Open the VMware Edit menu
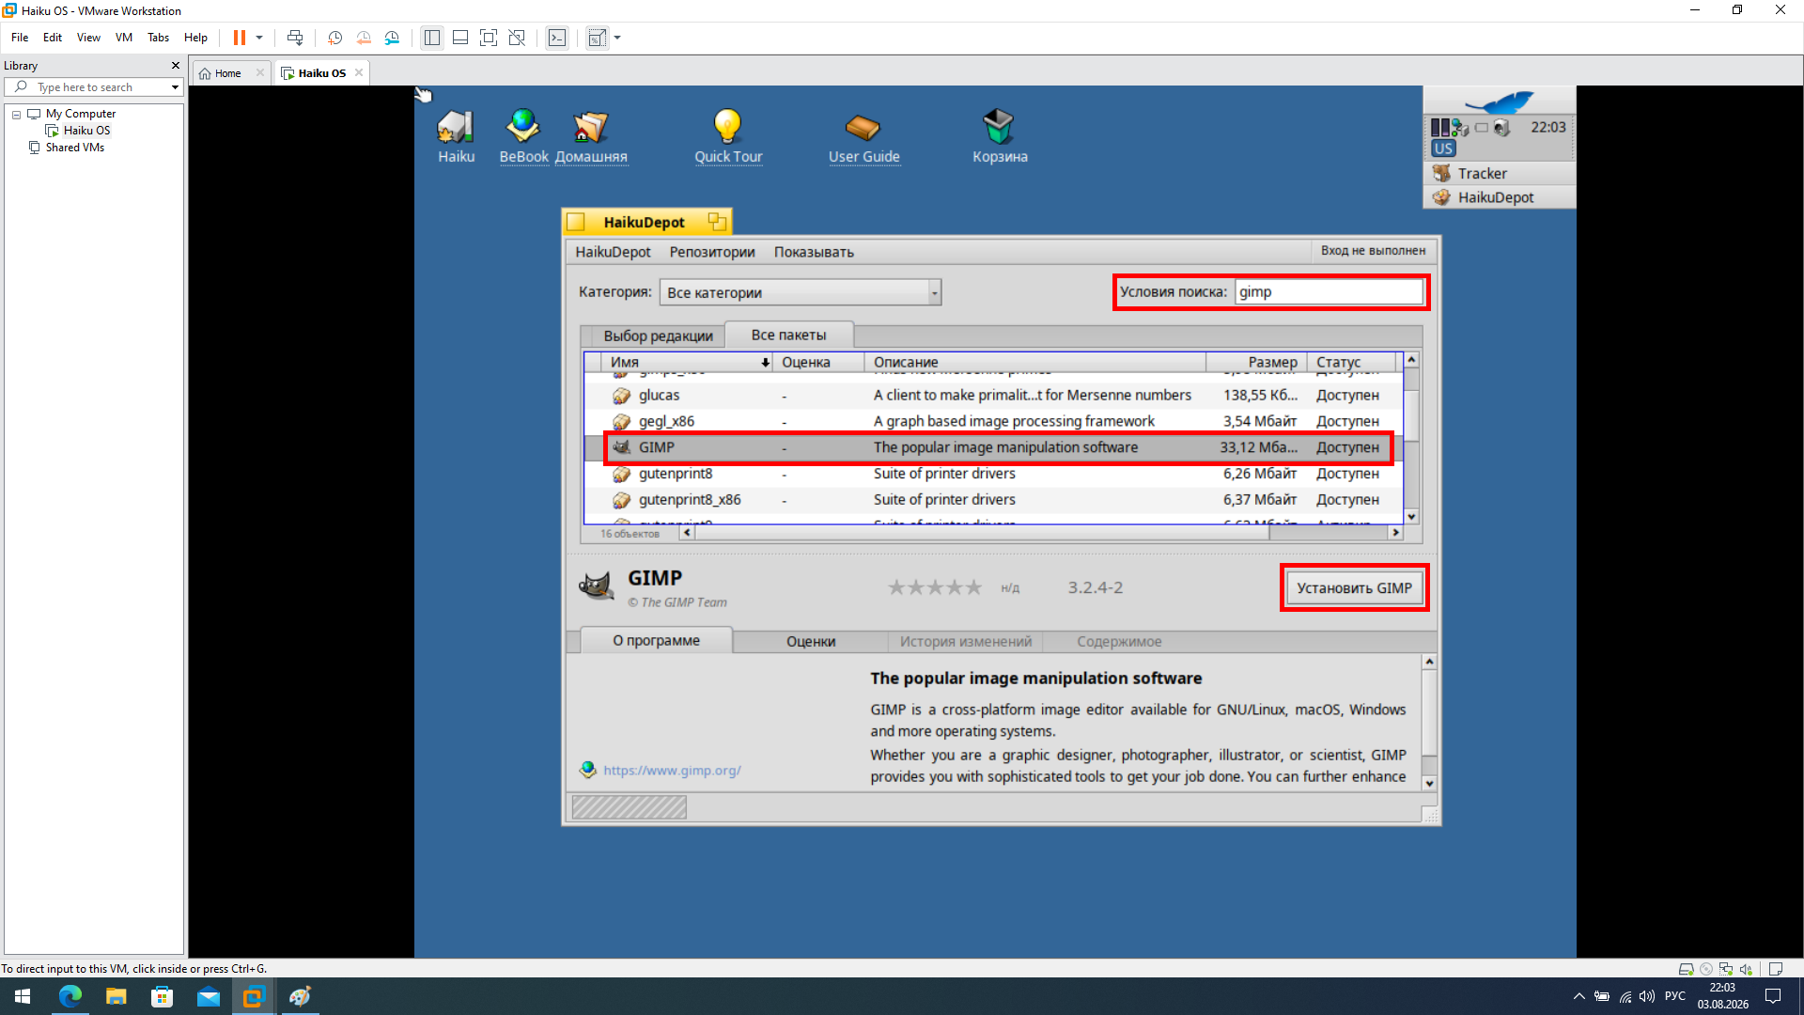The image size is (1804, 1015). (x=53, y=38)
